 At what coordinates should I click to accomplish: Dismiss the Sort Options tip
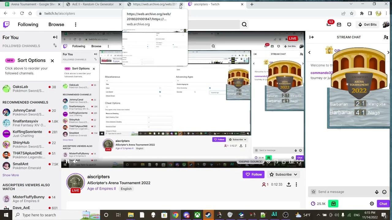pyautogui.click(x=52, y=61)
